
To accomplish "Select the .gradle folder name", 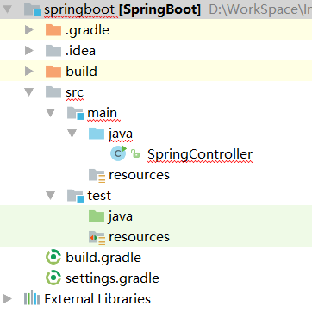I will pyautogui.click(x=87, y=30).
